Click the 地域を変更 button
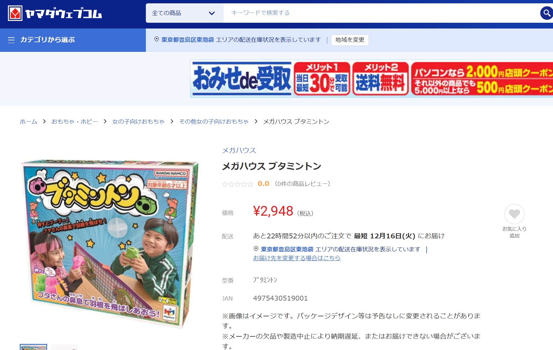553x350 pixels. click(350, 40)
